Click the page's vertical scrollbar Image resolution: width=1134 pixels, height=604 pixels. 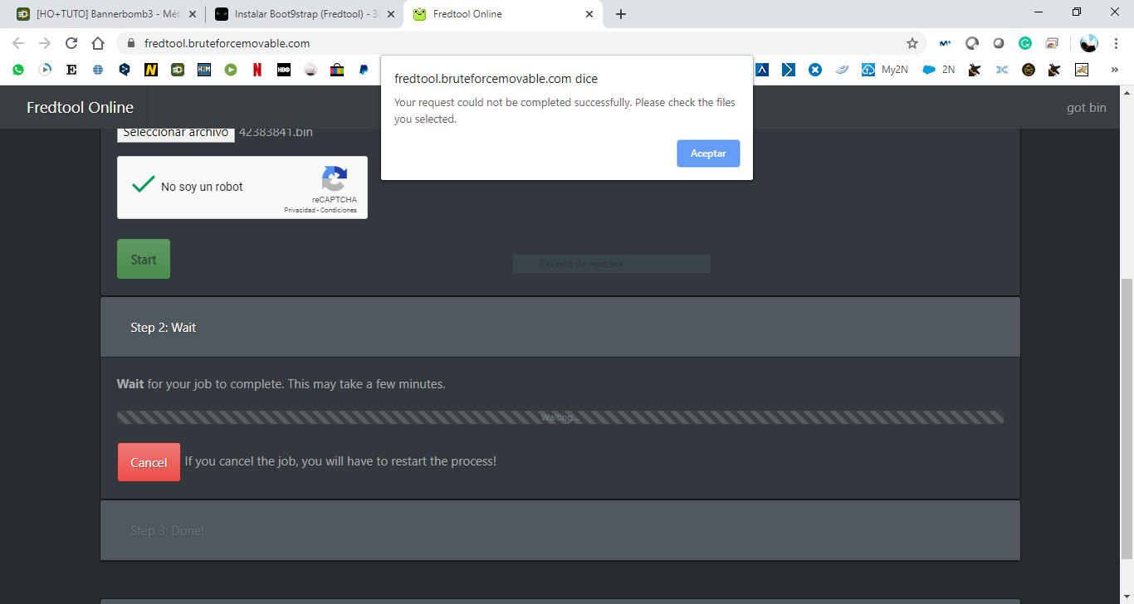(1127, 419)
